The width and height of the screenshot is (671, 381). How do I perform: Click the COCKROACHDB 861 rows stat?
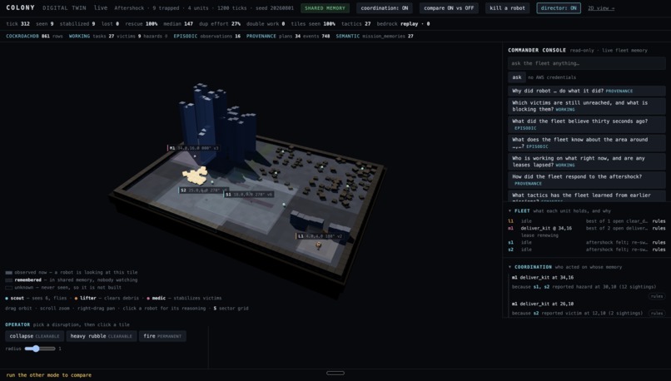[x=34, y=37]
